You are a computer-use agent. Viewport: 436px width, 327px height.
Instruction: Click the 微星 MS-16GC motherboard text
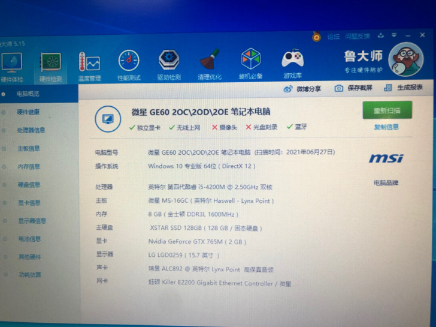coord(211,201)
